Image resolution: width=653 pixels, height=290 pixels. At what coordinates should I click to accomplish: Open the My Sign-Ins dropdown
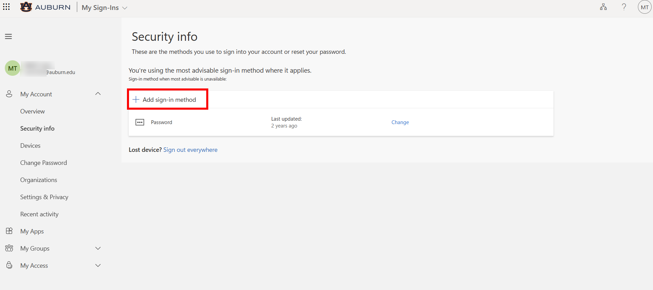104,8
